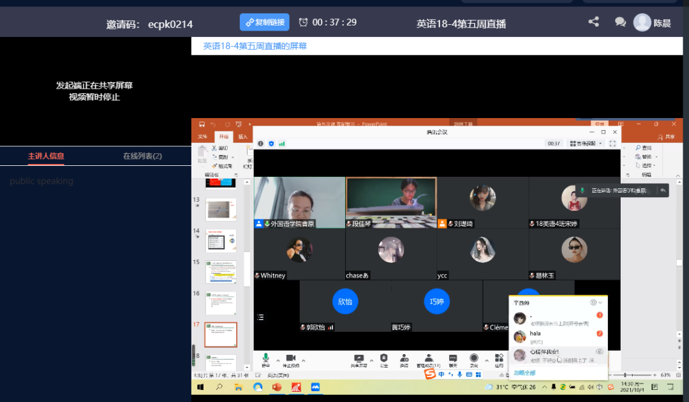Switch to 在线列表(2) tab

[x=142, y=156]
